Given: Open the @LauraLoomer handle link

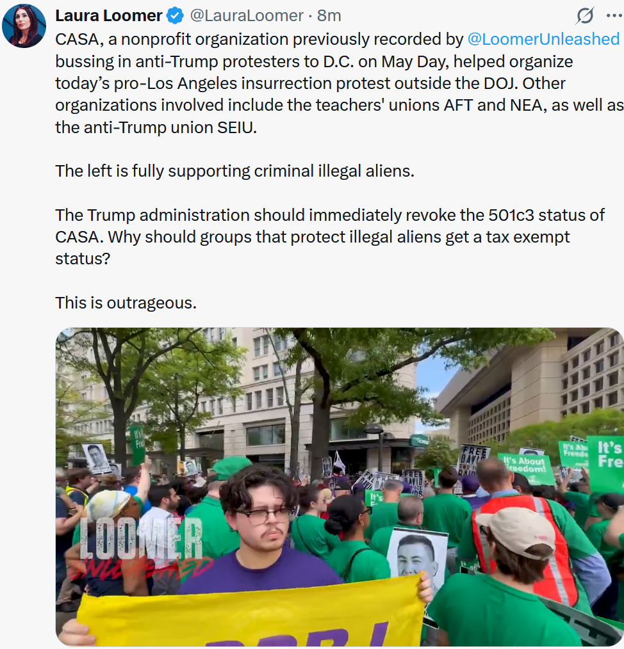Looking at the screenshot, I should coord(247,16).
